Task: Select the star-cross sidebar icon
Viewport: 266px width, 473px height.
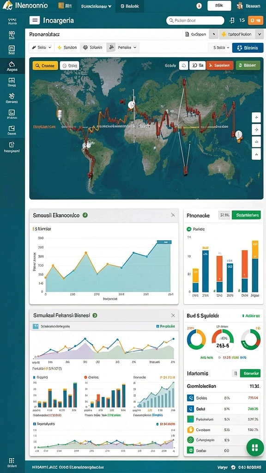Action: (x=12, y=98)
